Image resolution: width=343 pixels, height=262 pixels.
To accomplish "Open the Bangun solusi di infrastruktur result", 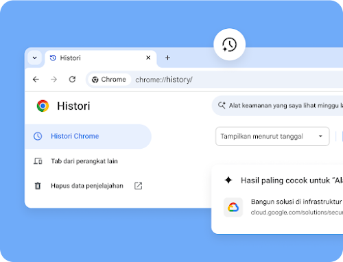I will [x=283, y=207].
